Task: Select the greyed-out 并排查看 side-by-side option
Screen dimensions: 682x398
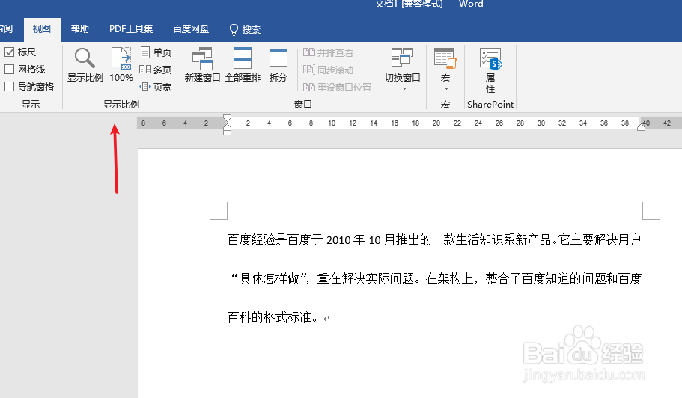Action: click(x=329, y=52)
